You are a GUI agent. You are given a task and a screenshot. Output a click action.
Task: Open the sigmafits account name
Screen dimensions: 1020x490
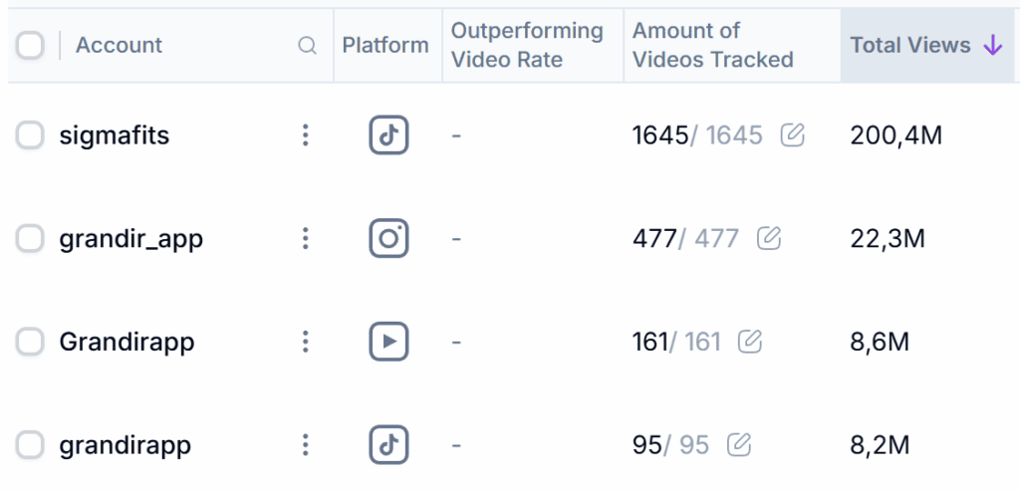pos(115,135)
